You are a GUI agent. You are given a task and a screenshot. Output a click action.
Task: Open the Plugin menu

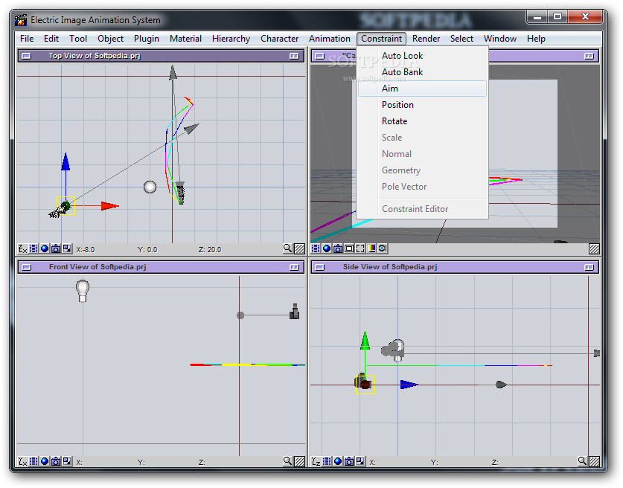146,39
